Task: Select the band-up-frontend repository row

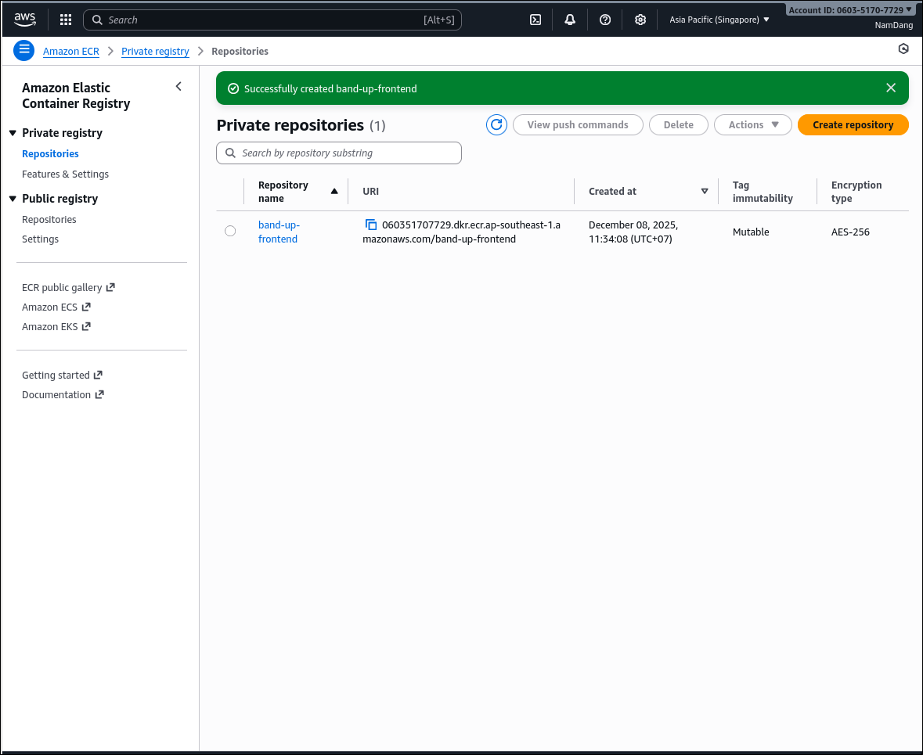Action: 230,231
